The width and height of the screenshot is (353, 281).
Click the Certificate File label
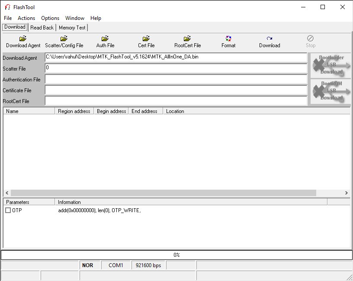pyautogui.click(x=17, y=90)
